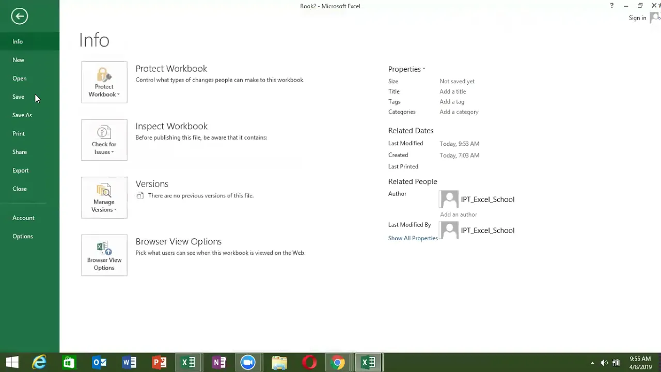661x372 pixels.
Task: Open the Check for Issues dropdown
Action: click(x=104, y=140)
